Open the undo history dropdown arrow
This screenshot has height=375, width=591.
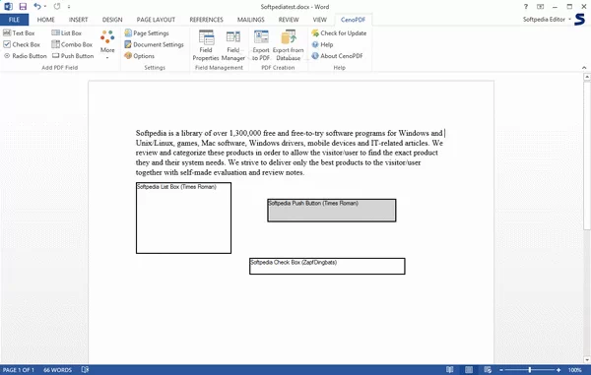point(45,7)
